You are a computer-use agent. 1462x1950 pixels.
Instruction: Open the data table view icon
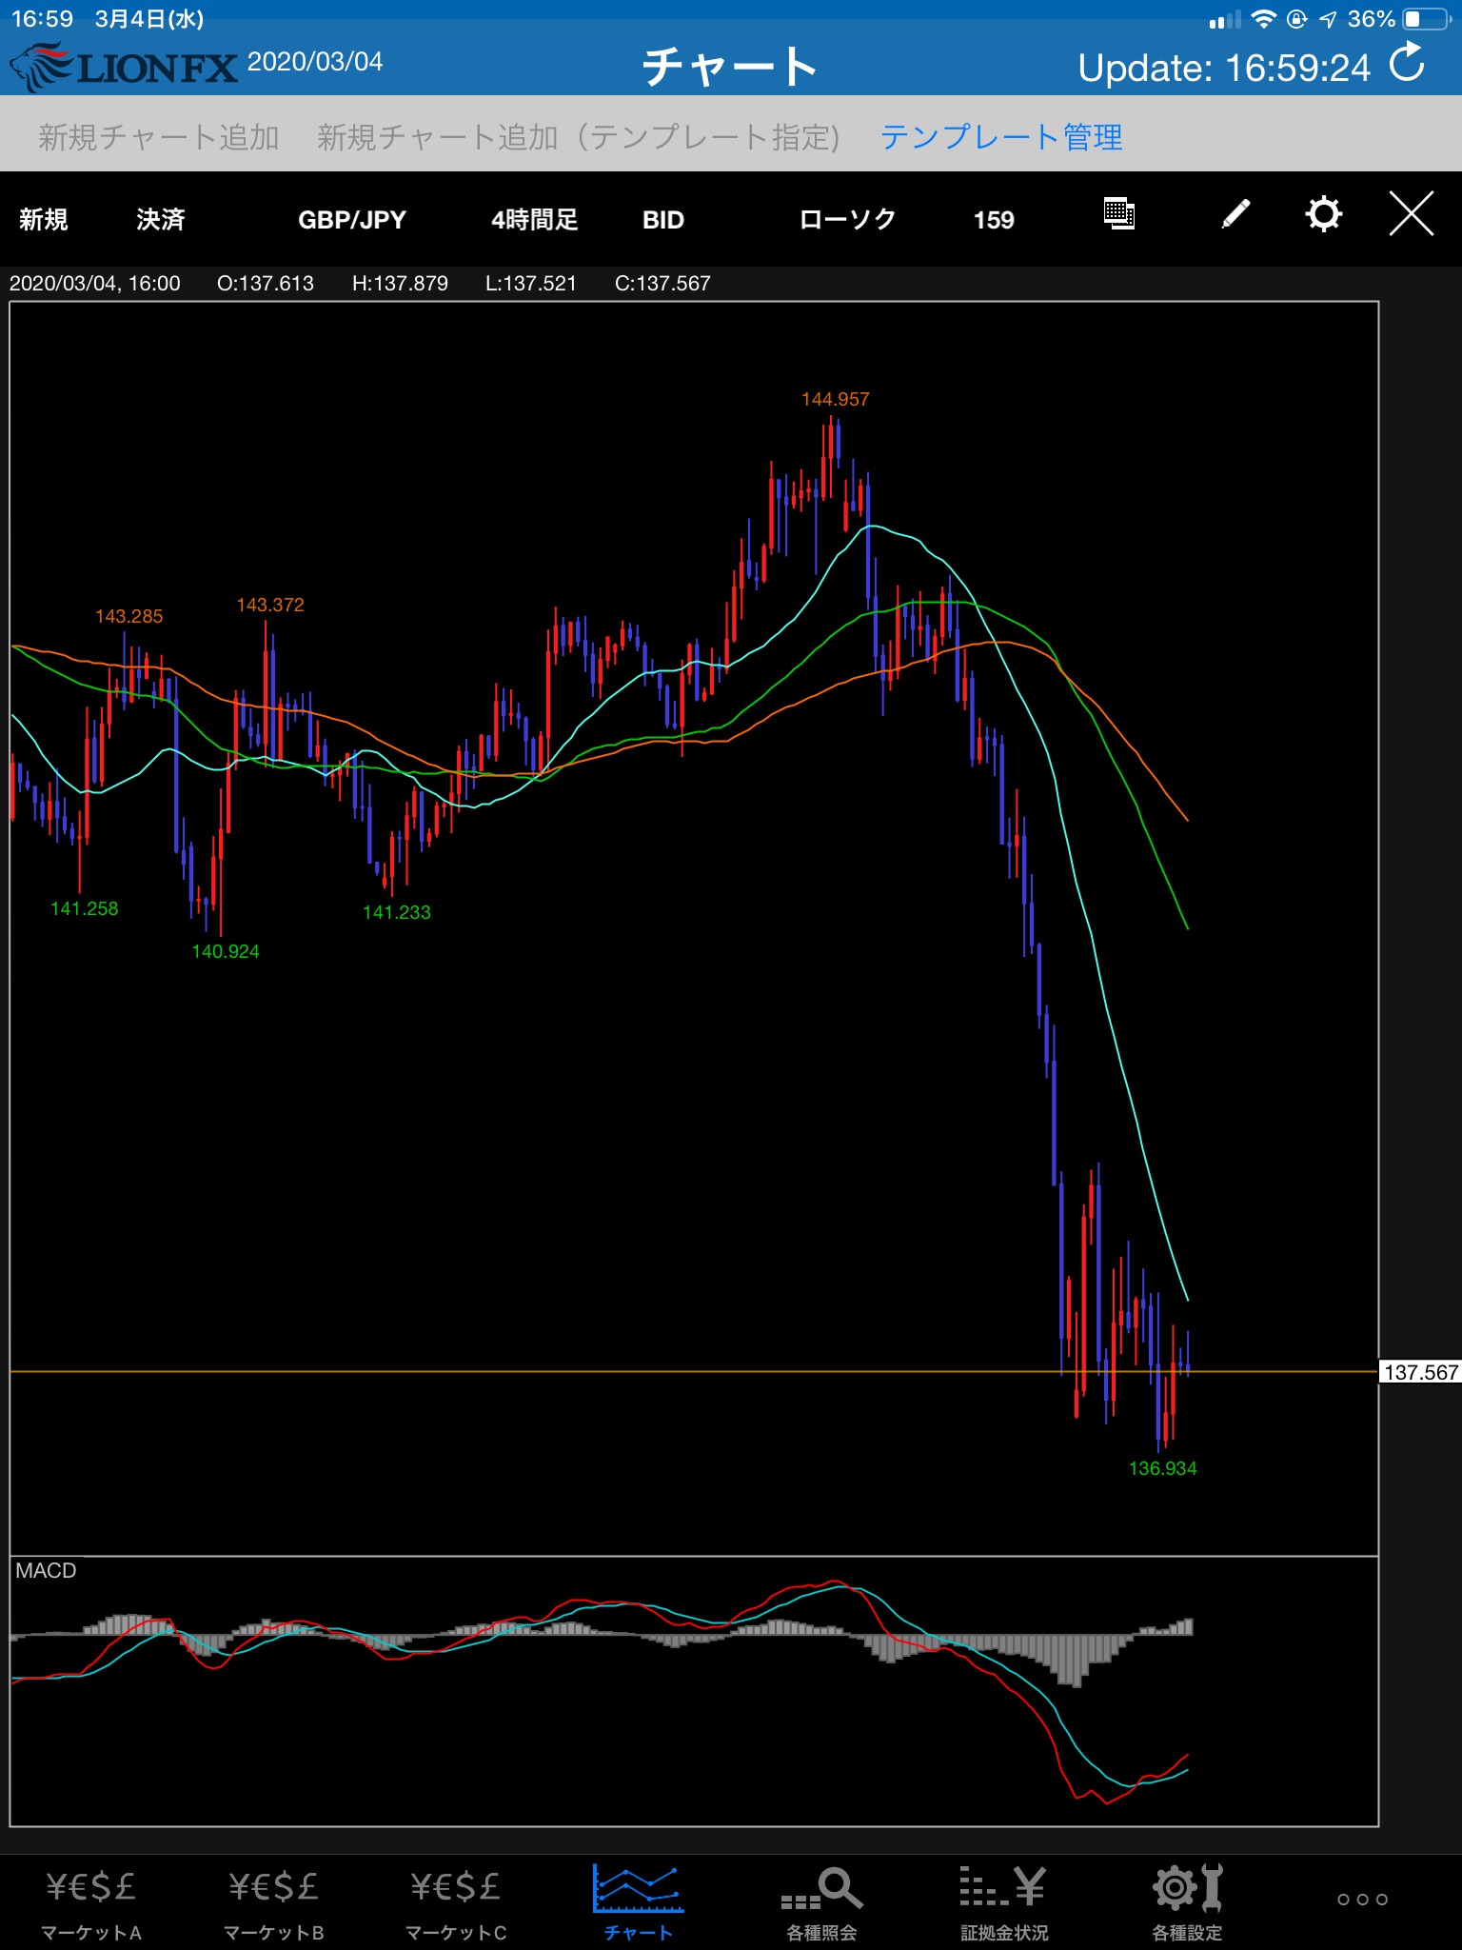tap(1118, 215)
